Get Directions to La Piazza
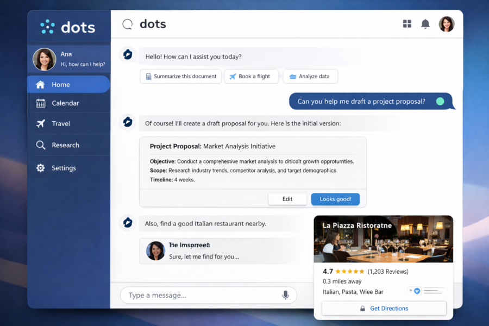Image resolution: width=489 pixels, height=326 pixels. click(384, 308)
